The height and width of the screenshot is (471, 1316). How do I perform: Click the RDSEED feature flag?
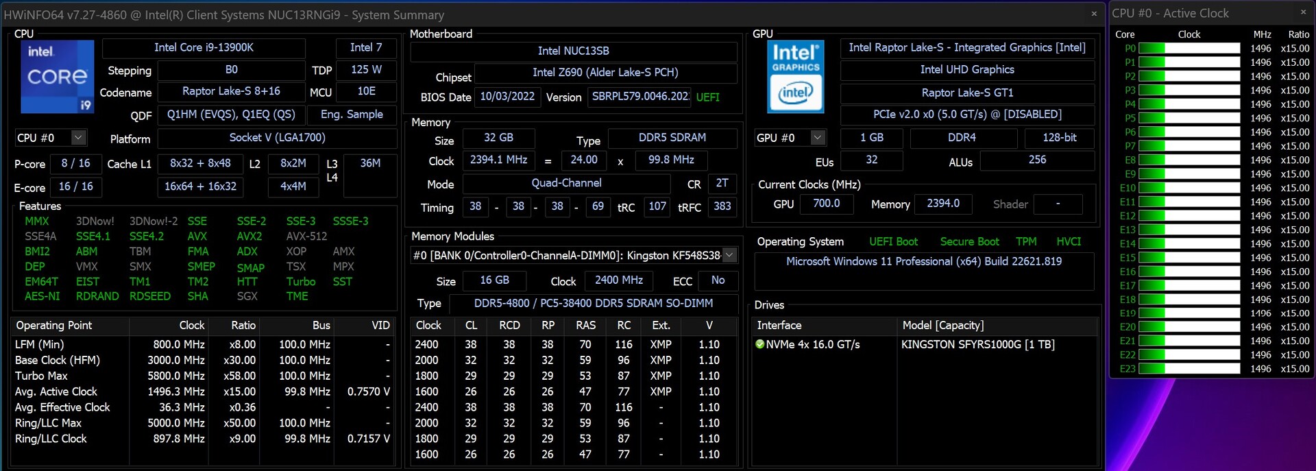click(x=150, y=296)
